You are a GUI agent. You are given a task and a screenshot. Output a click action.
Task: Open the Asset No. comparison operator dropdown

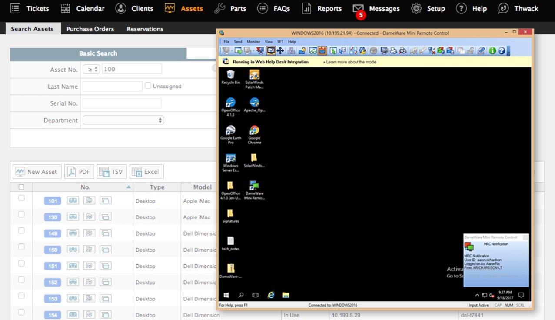91,69
